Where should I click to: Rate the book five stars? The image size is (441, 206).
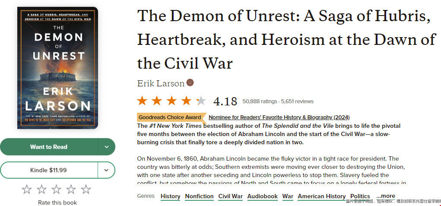click(86, 189)
